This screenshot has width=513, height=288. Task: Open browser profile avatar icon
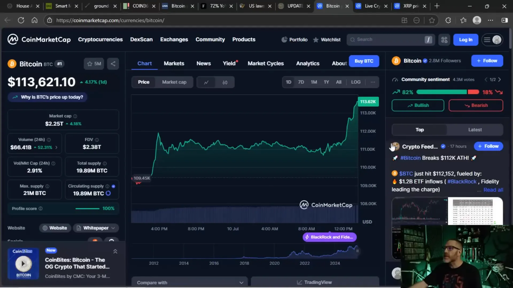477,20
